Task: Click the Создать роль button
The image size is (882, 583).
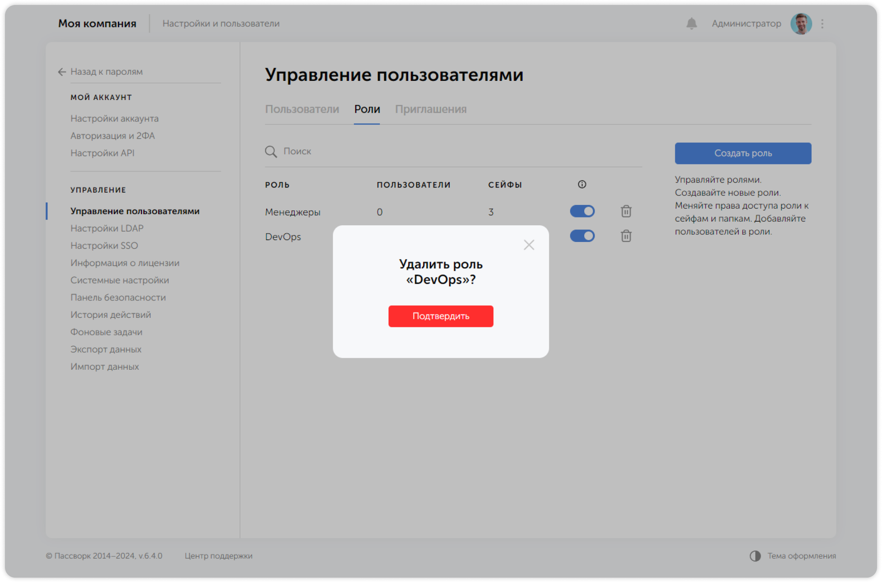Action: (x=742, y=153)
